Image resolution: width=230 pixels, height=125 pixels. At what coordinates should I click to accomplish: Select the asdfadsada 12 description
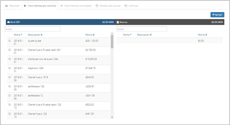(x=35, y=95)
